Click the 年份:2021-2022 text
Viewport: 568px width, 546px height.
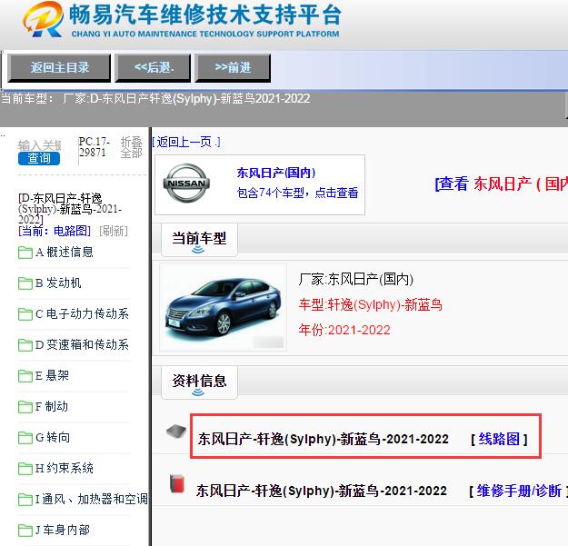click(x=344, y=330)
